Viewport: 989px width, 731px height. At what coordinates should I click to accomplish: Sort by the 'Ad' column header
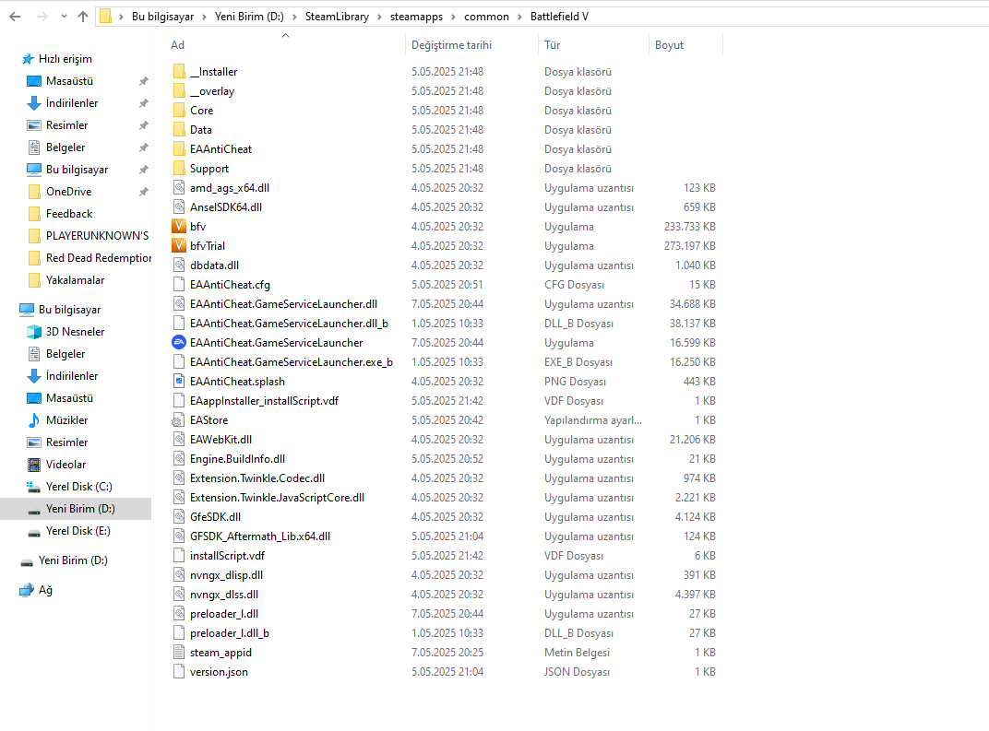(178, 45)
